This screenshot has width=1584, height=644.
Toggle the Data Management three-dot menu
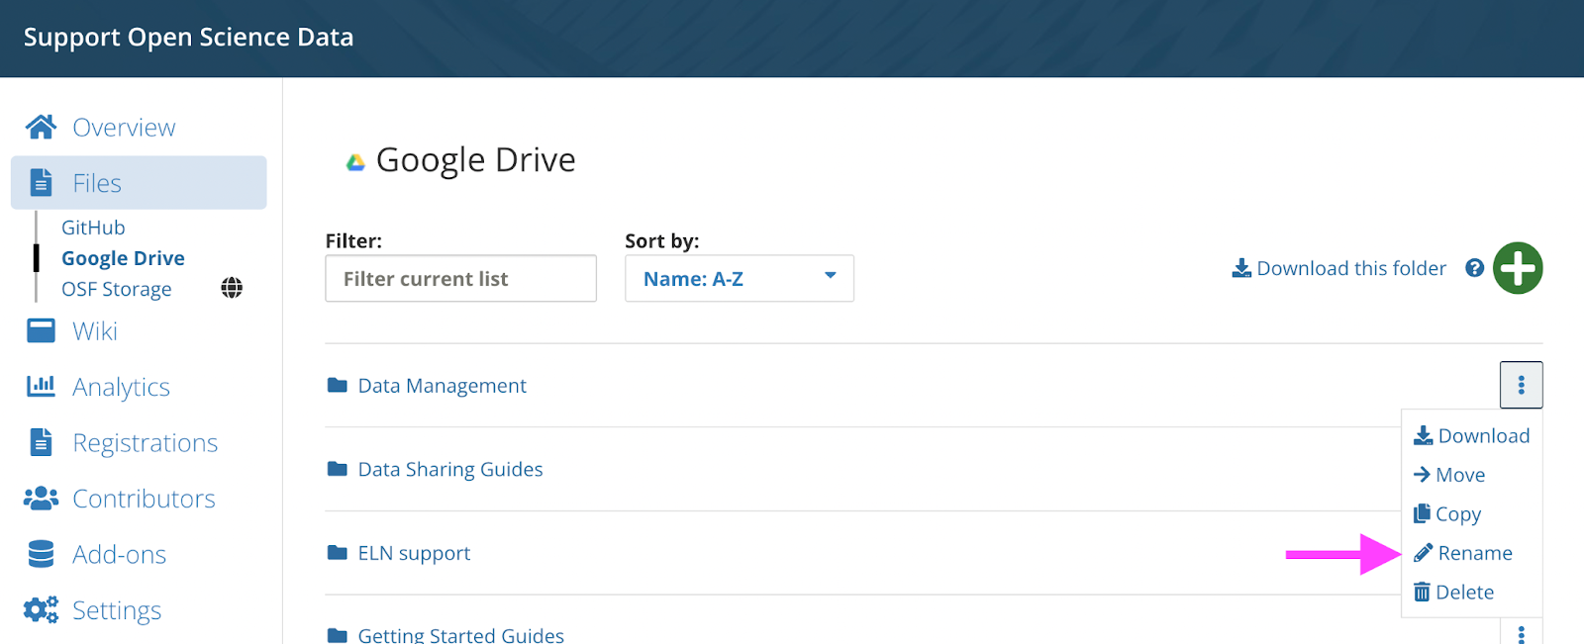pyautogui.click(x=1522, y=385)
